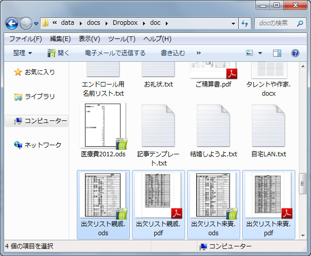This screenshot has width=311, height=256.
Task: Click the scrollbar up arrow
Action: 303,66
